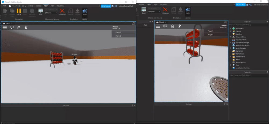Select SoundService in Explorer
This screenshot has width=269, height=124.
pos(240,62)
